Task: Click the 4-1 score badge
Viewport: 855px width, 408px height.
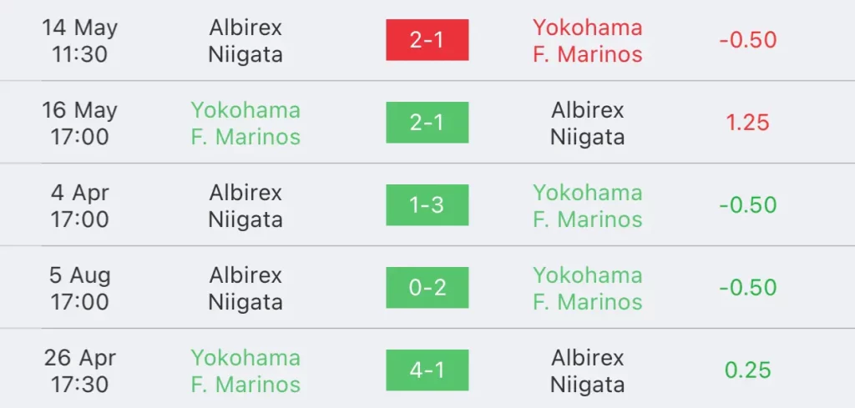Action: (x=427, y=370)
